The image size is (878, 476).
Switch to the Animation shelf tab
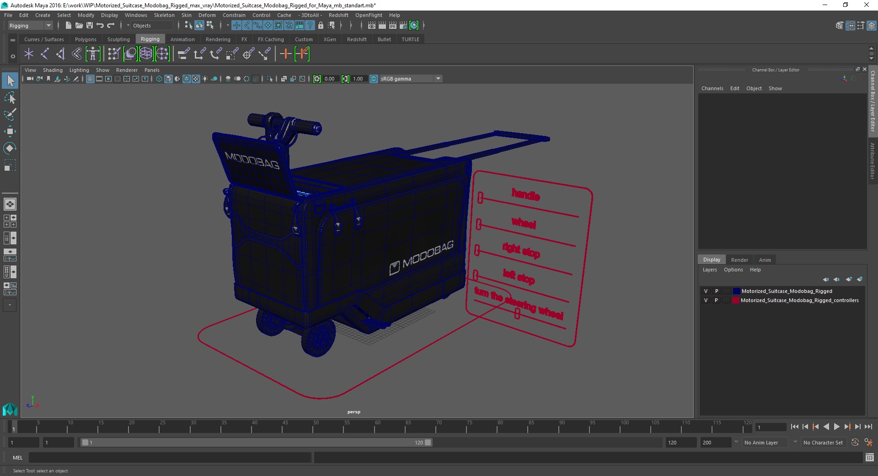(x=182, y=39)
